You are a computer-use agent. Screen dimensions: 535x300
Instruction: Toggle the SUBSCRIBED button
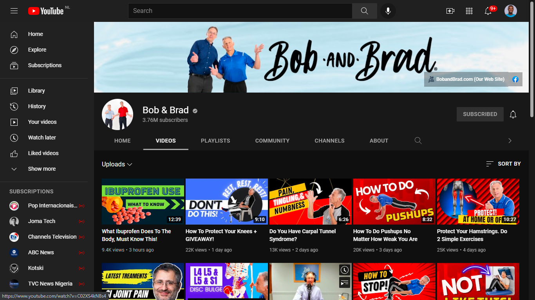pos(480,114)
